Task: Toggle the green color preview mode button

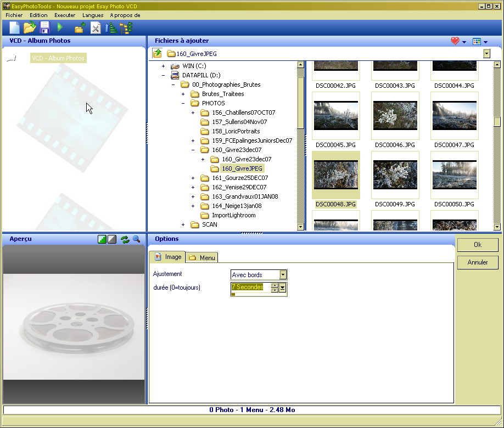Action: (102, 239)
